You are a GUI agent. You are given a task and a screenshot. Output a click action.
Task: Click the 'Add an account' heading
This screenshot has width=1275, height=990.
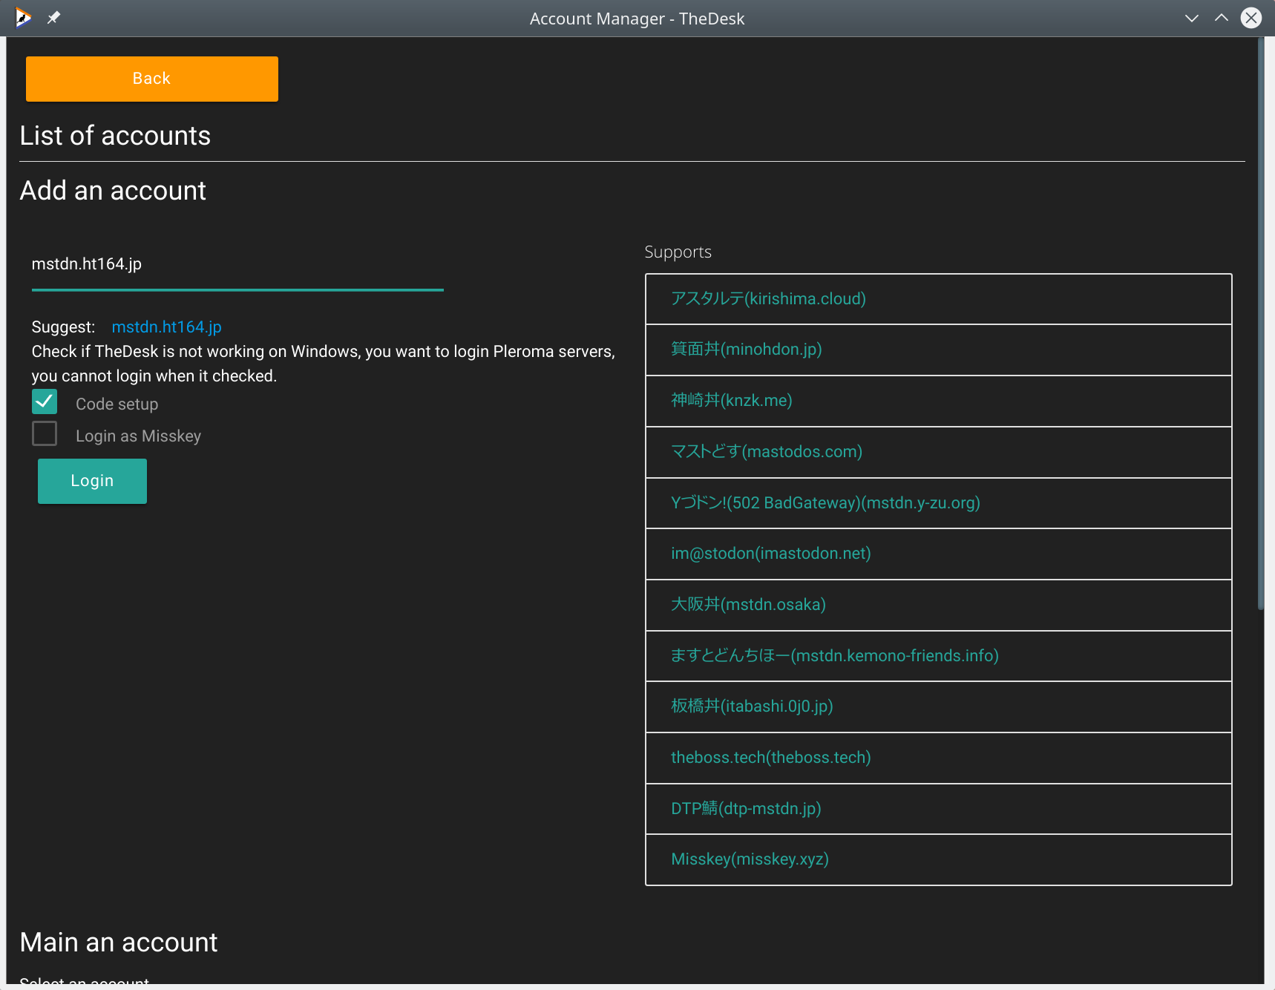[x=113, y=191]
